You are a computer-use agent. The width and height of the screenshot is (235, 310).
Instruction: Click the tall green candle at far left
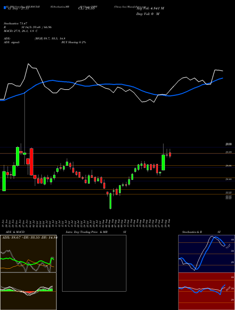tap(4, 181)
